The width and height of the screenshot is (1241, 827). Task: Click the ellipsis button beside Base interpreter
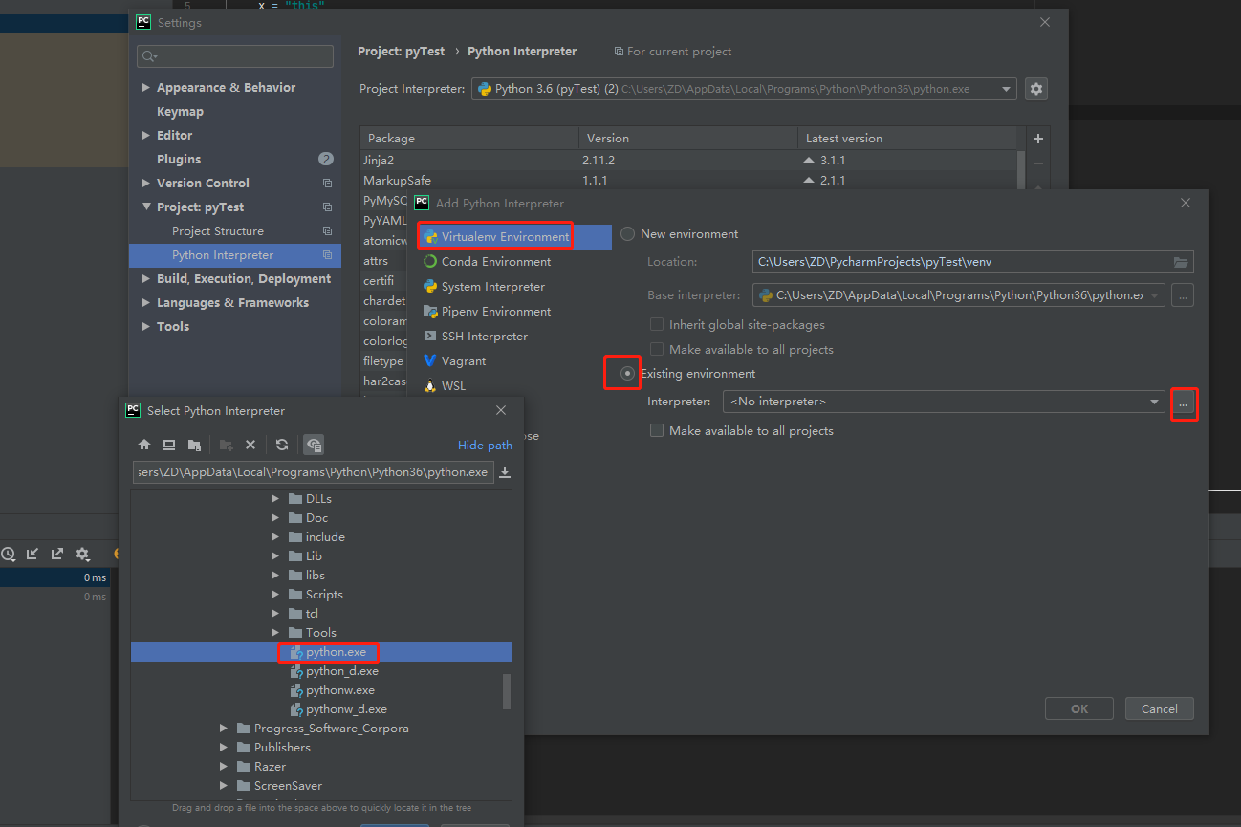(x=1183, y=295)
